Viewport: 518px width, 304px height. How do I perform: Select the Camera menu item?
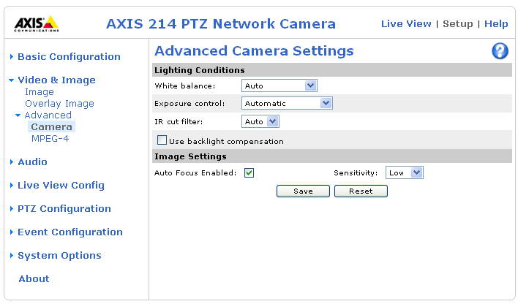pyautogui.click(x=51, y=126)
